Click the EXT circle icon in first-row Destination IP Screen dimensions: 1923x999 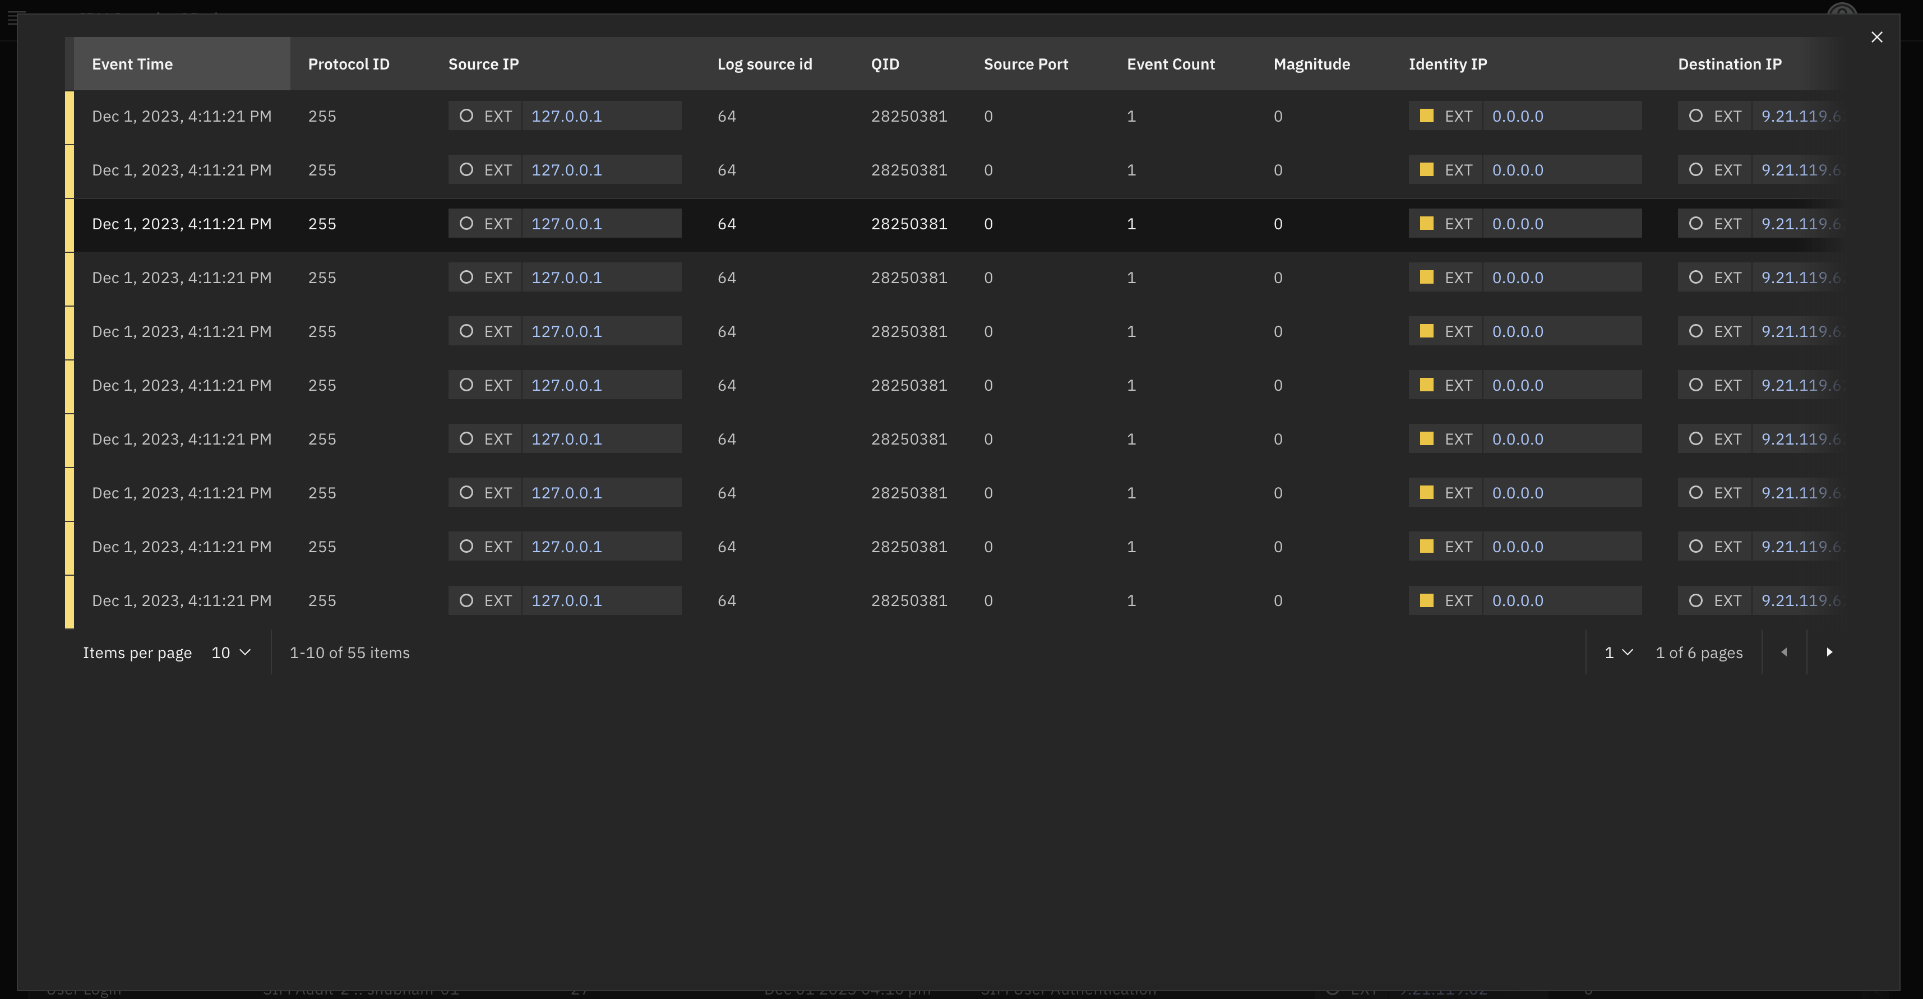point(1696,115)
